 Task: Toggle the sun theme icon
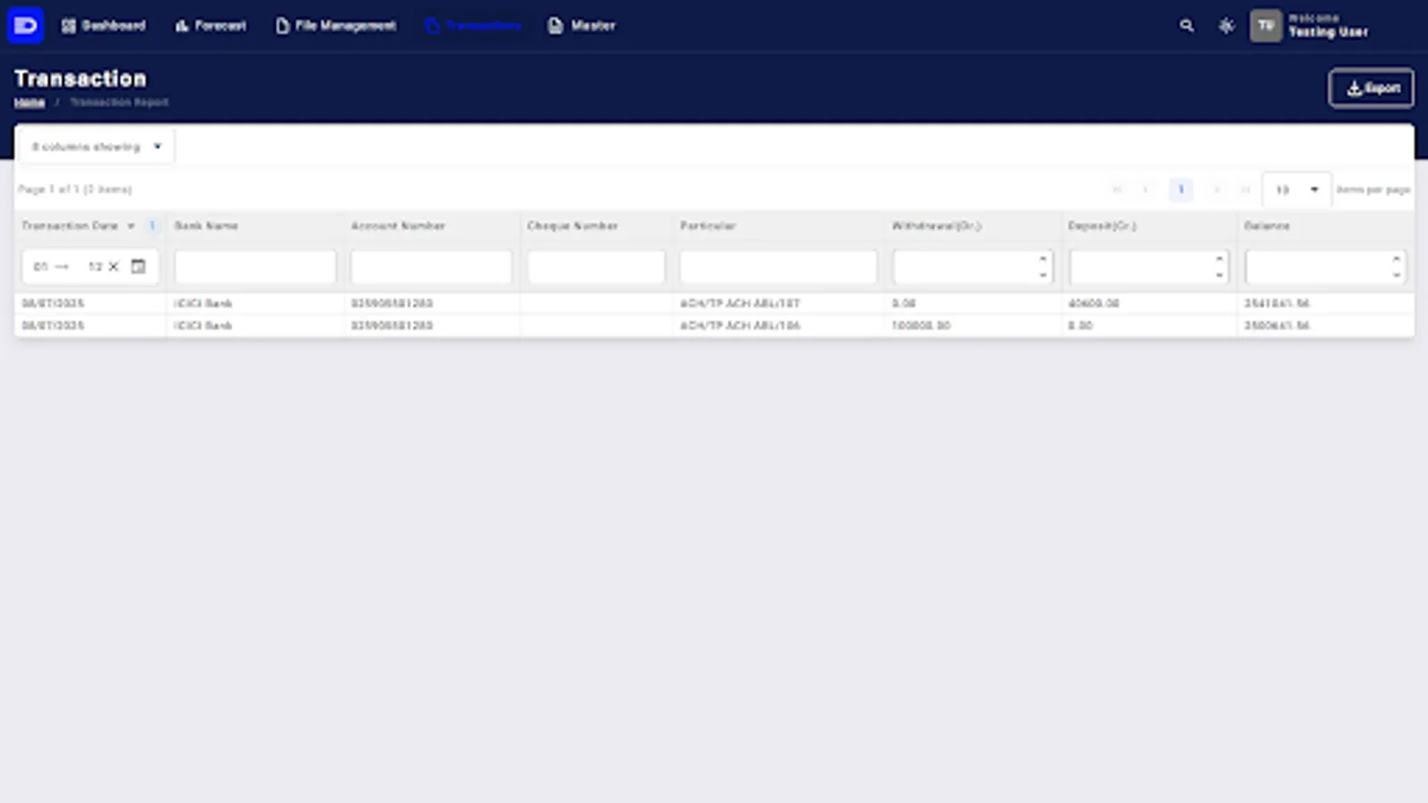[1226, 26]
